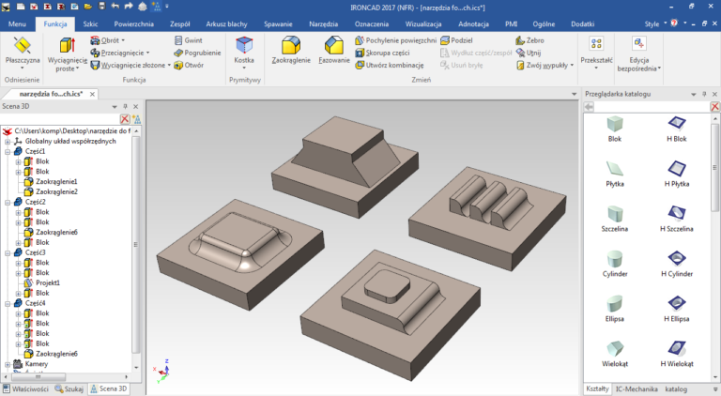Expand the Kamery tree node

[x=7, y=363]
